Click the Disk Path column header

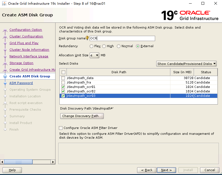pyautogui.click(x=119, y=72)
